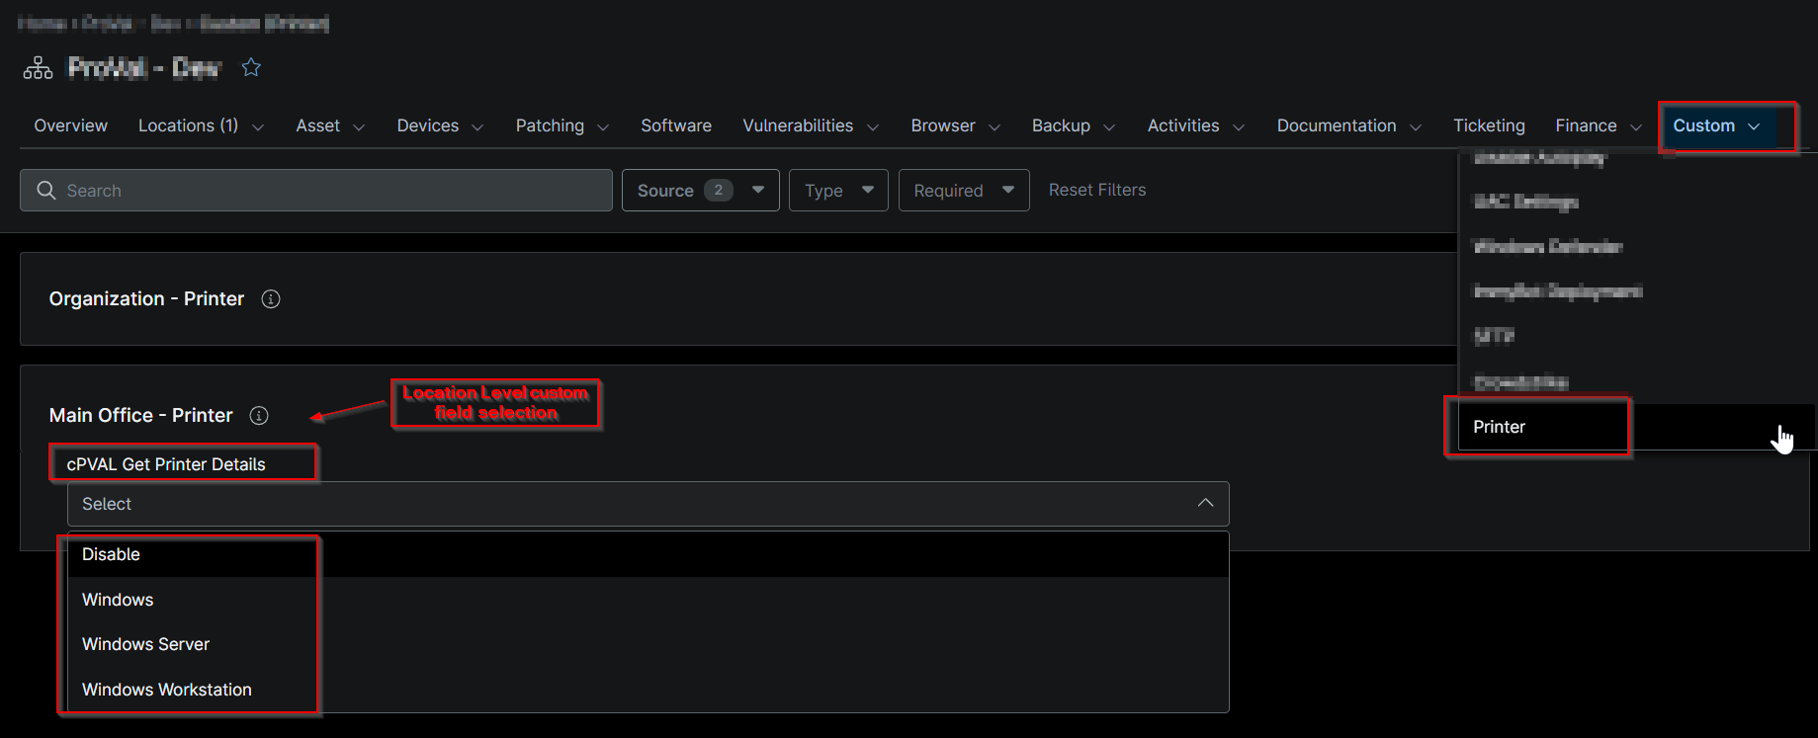Star the organization as favorite

[x=251, y=67]
